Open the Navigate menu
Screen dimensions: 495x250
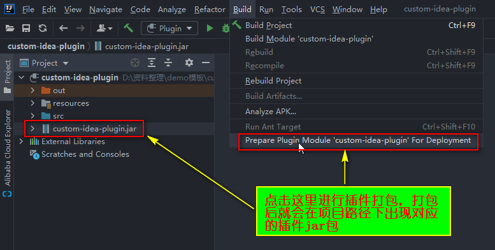(106, 10)
